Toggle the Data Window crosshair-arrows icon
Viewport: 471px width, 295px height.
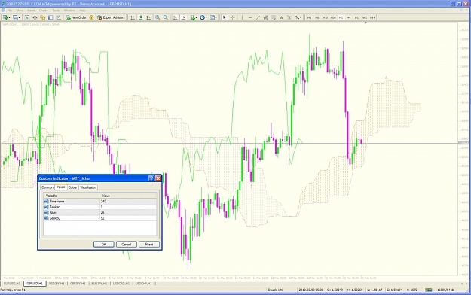pos(35,18)
